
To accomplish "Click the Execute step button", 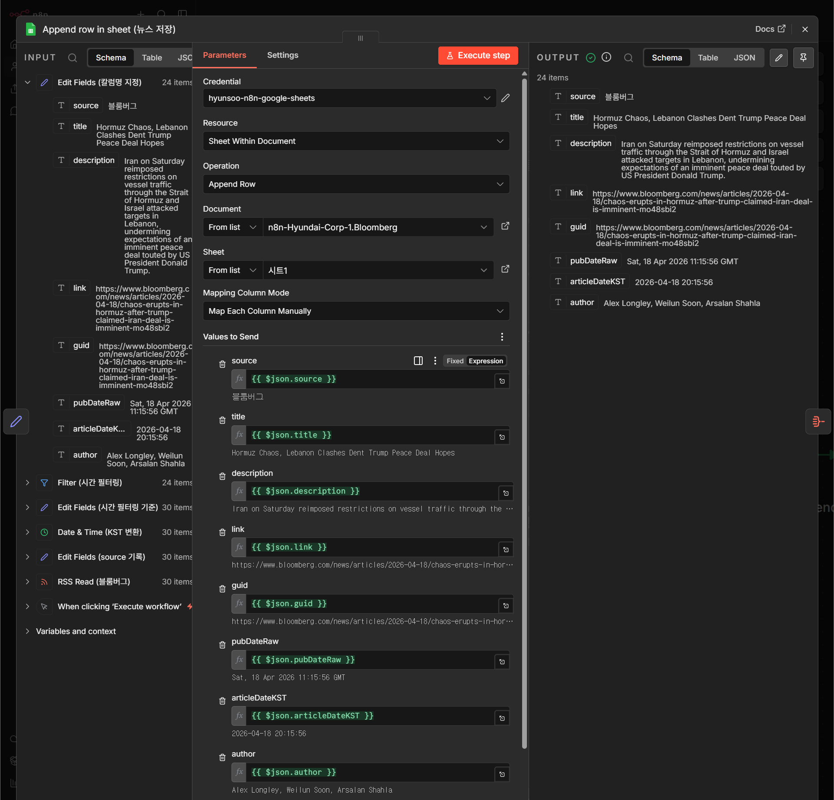I will click(x=478, y=56).
